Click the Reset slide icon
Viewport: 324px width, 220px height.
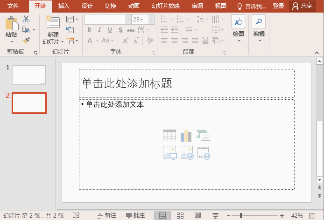click(x=70, y=30)
